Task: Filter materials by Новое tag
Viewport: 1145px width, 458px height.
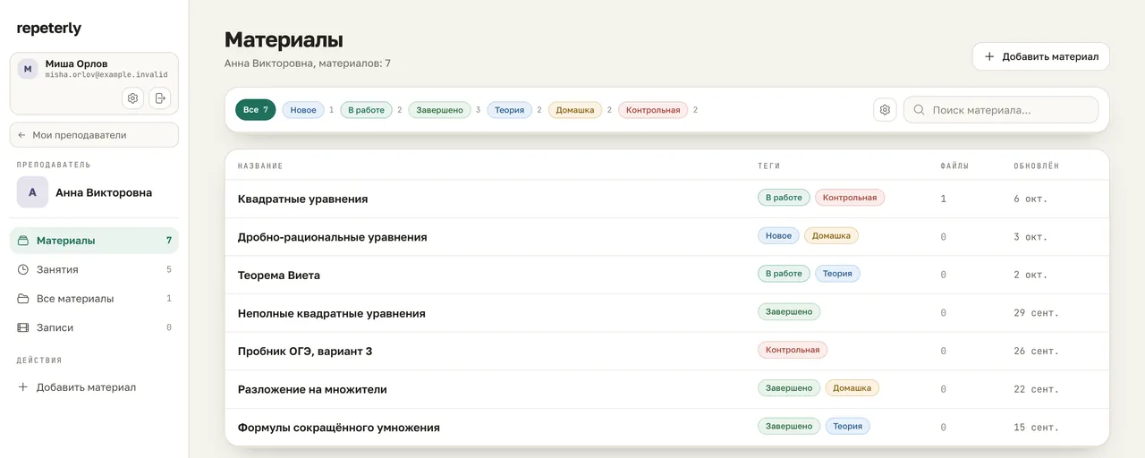Action: click(x=303, y=110)
